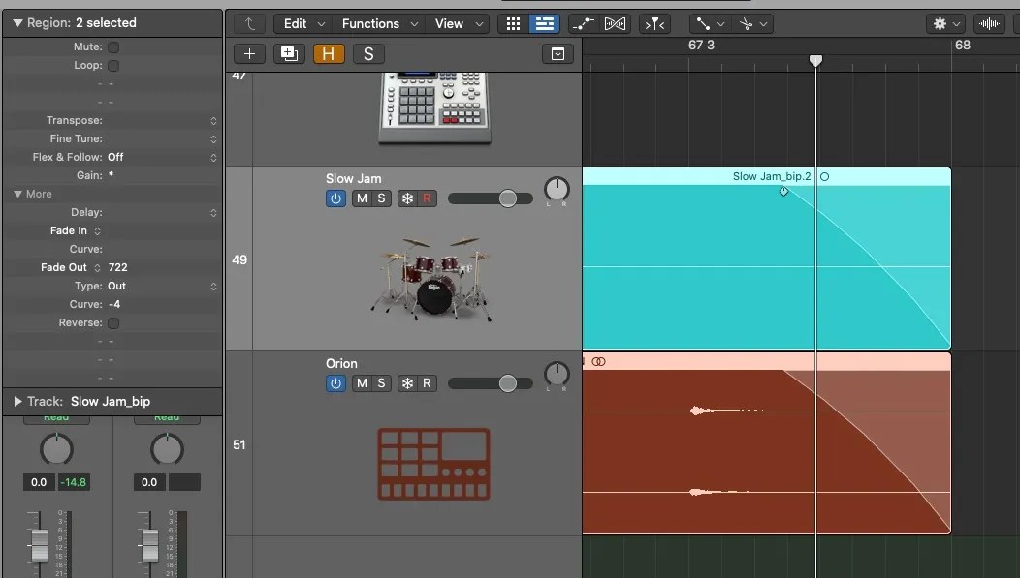Viewport: 1020px width, 578px height.
Task: Click the catch playhead arrow icon
Action: coord(249,21)
